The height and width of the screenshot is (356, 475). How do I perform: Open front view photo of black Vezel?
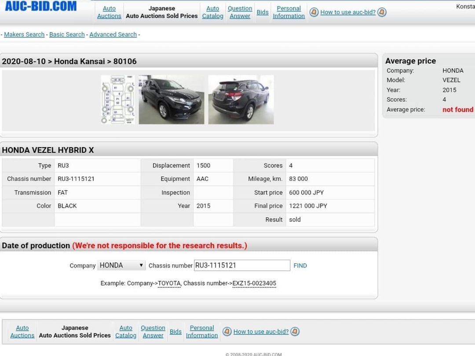point(172,100)
